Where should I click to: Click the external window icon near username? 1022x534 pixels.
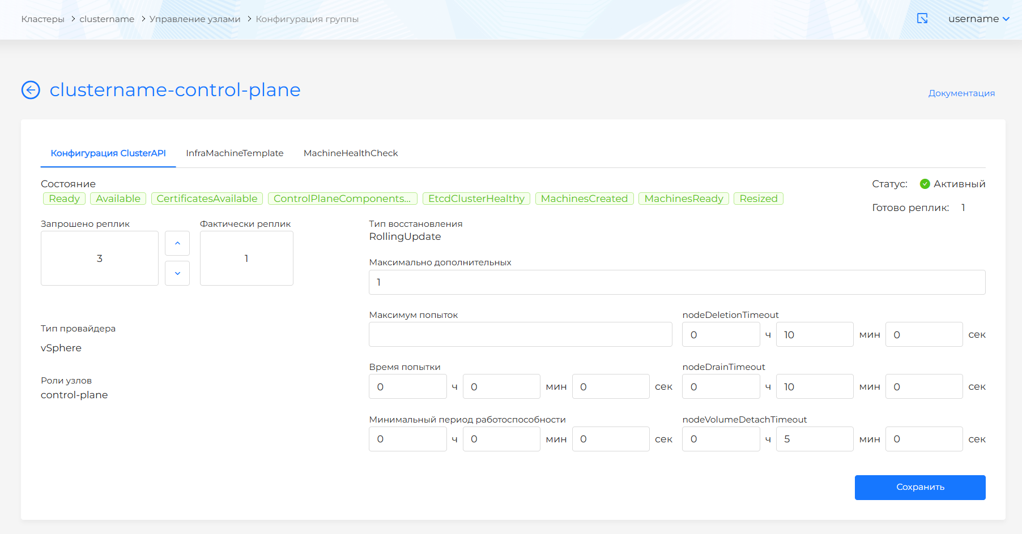coord(922,19)
